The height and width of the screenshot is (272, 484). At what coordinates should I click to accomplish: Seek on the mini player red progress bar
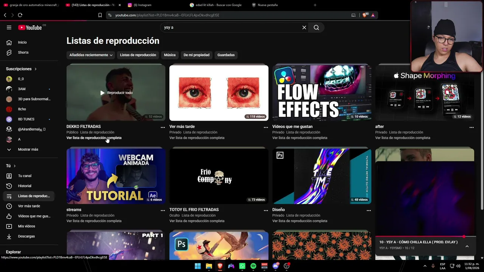425,236
